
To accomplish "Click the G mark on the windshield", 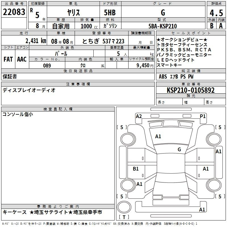I will [179, 149].
